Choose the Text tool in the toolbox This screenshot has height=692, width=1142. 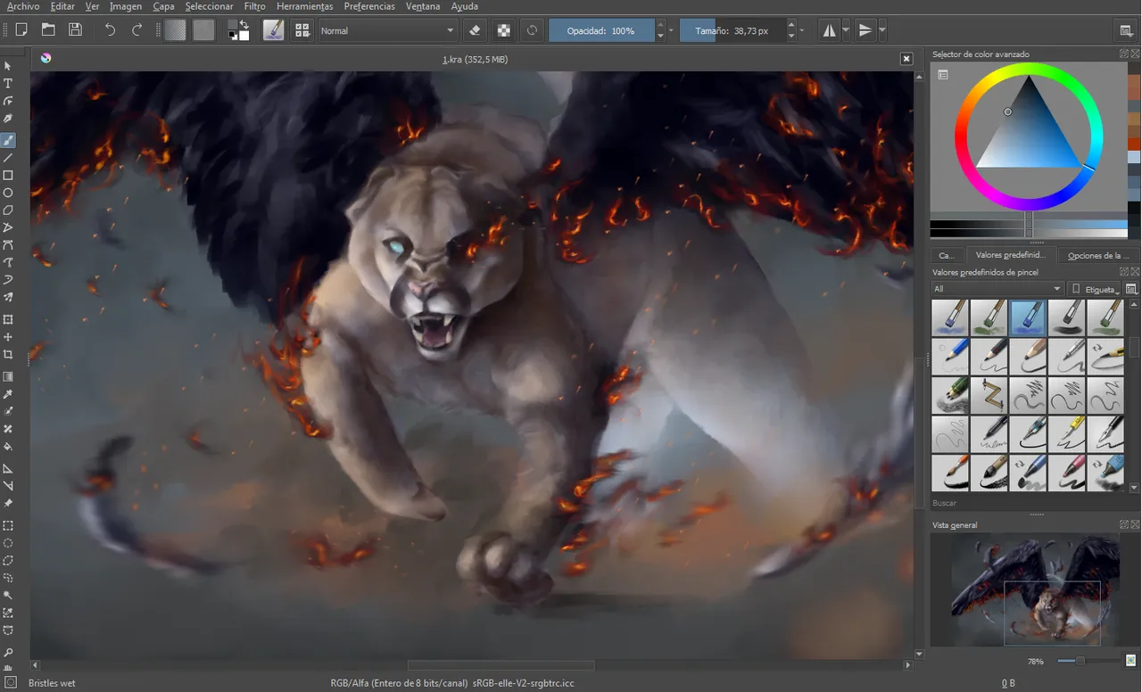[x=8, y=83]
